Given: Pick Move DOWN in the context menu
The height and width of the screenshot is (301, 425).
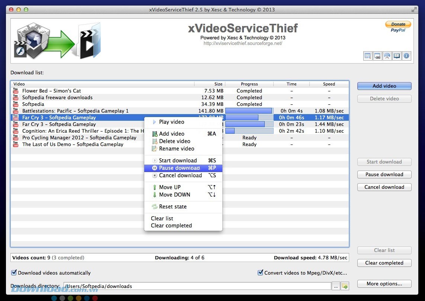Looking at the screenshot, I should pyautogui.click(x=174, y=195).
